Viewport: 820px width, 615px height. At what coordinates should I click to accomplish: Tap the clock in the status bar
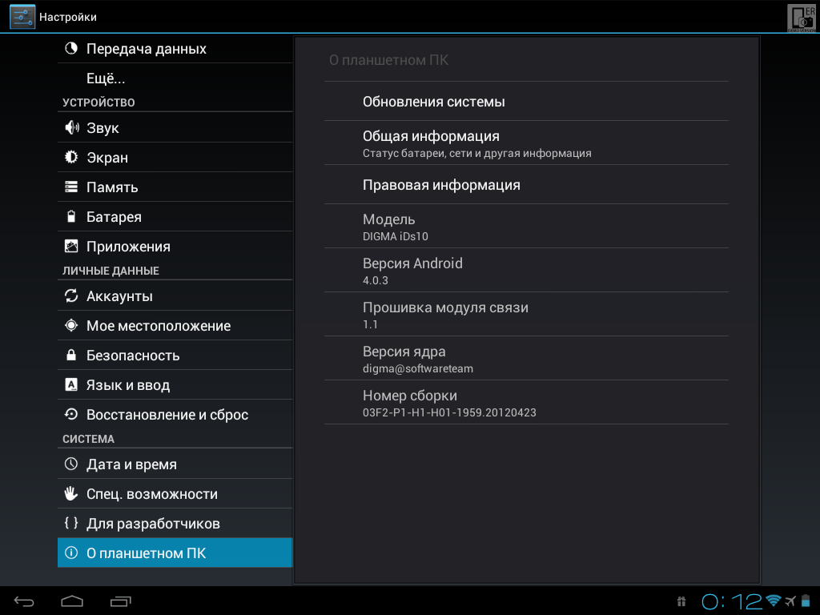coord(731,601)
